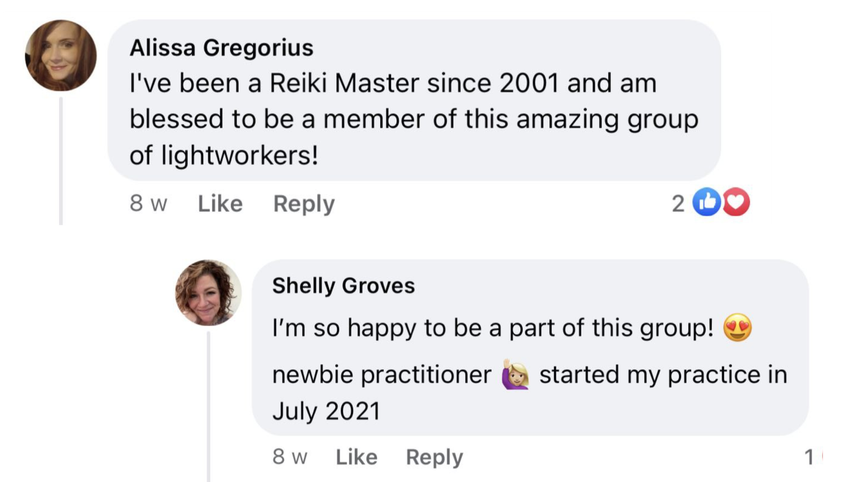857x482 pixels.
Task: Click the thread line below Shelly's avatar
Action: pos(208,407)
